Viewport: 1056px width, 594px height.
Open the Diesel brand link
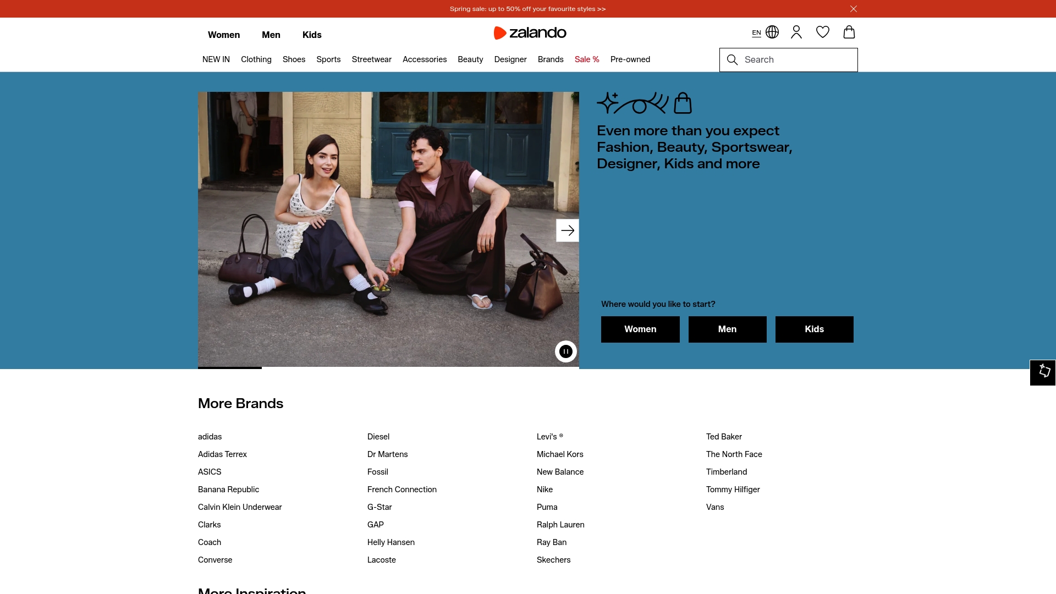378,437
